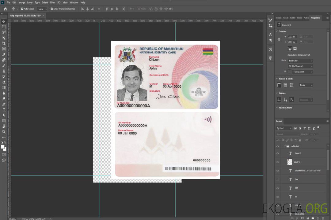Select the Zoom tool magnifier
The width and height of the screenshot is (331, 220).
(x=4, y=132)
